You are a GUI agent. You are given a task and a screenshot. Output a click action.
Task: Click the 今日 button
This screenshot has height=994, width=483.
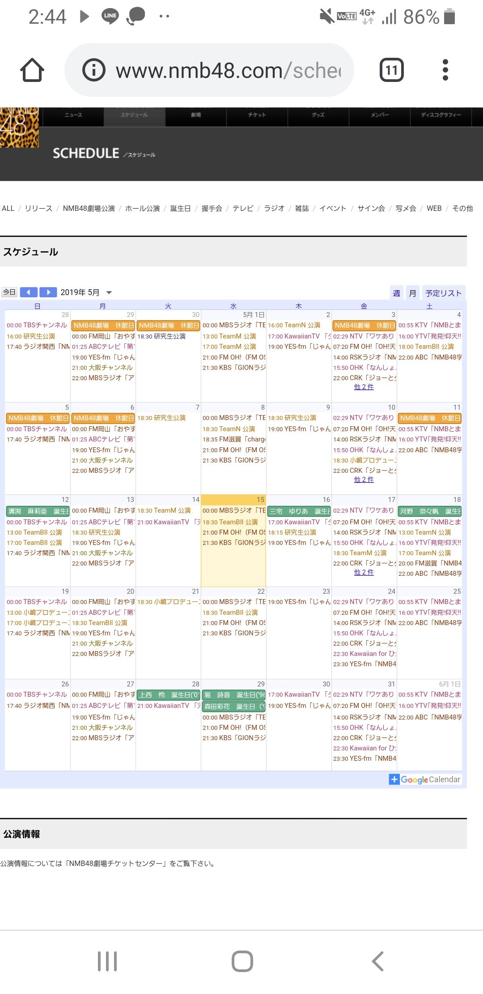point(9,292)
